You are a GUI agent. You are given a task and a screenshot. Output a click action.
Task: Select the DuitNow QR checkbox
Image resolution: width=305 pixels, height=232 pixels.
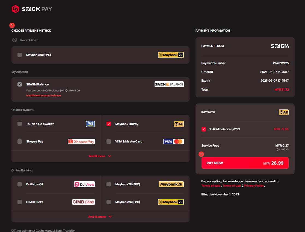click(20, 184)
